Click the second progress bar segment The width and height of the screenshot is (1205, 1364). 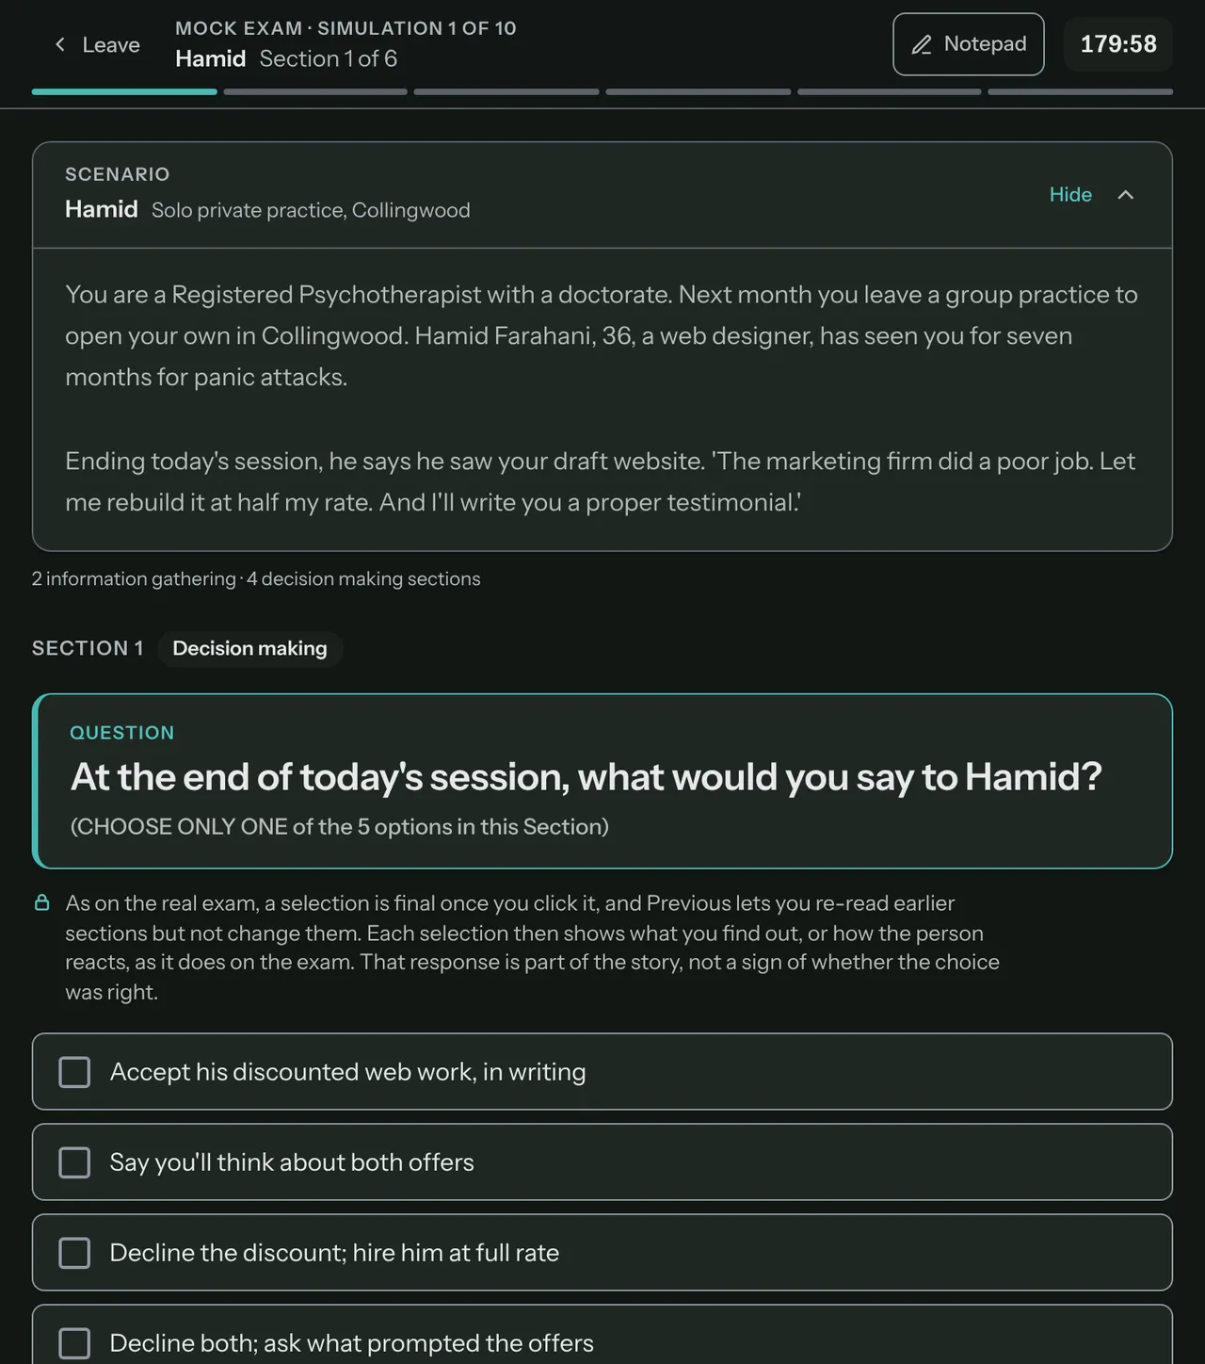[315, 91]
